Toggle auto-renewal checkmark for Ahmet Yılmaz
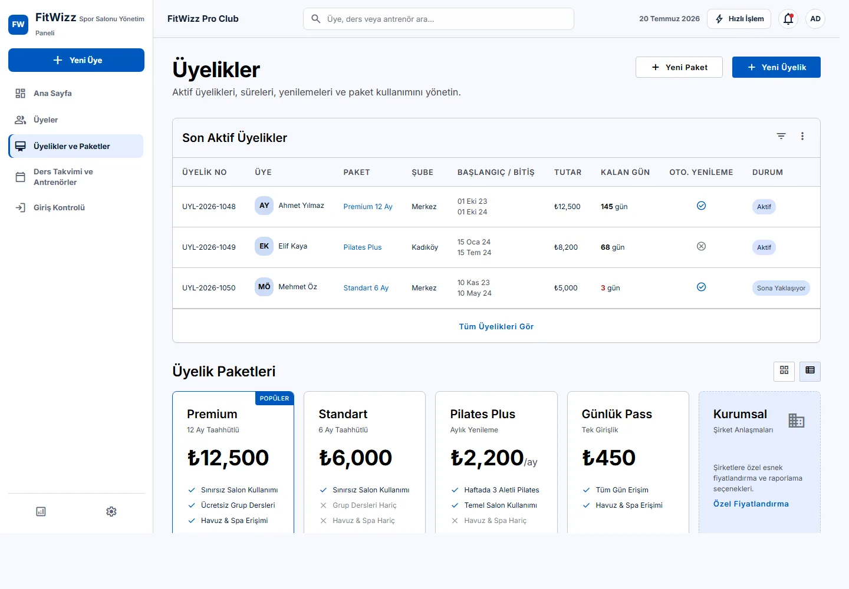 tap(701, 206)
